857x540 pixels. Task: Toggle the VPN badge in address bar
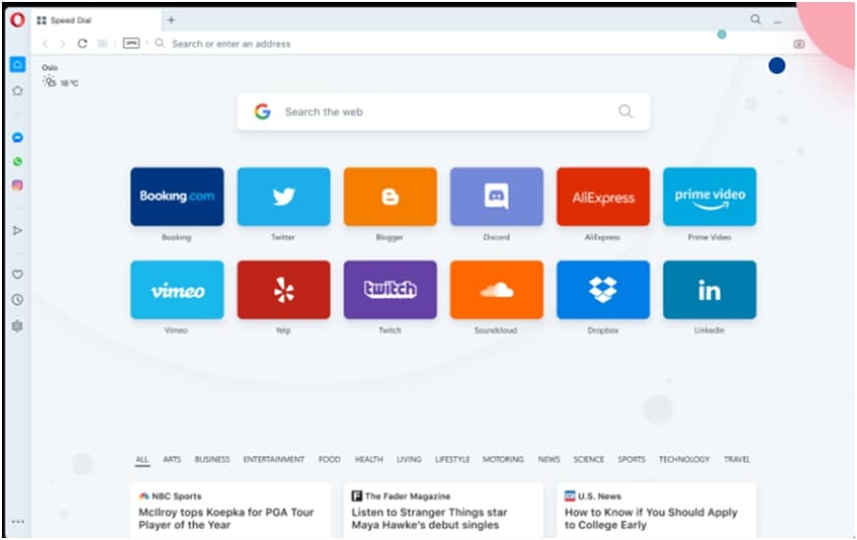131,43
